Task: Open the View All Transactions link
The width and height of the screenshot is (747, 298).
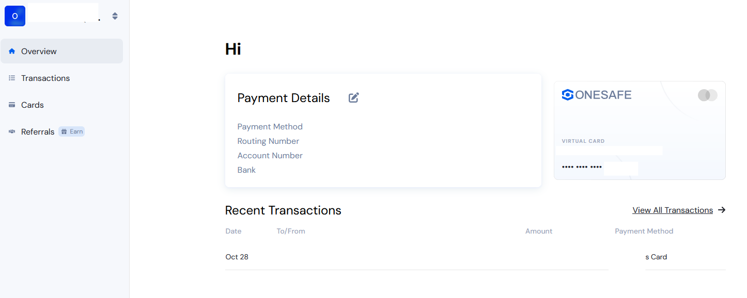Action: coord(673,210)
